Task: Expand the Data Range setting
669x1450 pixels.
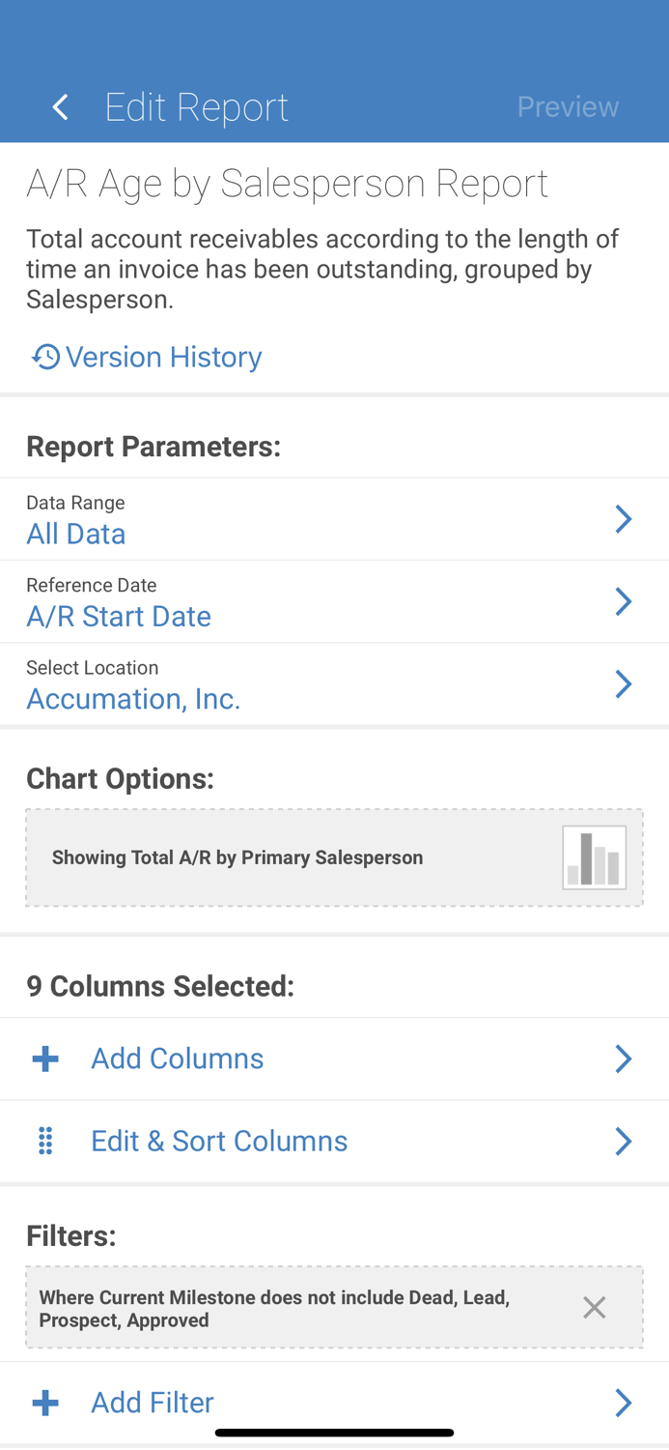Action: pyautogui.click(x=625, y=519)
